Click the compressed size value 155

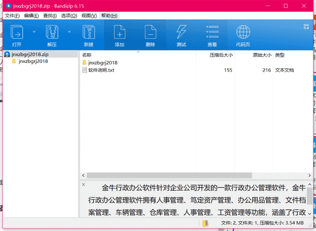click(x=228, y=70)
